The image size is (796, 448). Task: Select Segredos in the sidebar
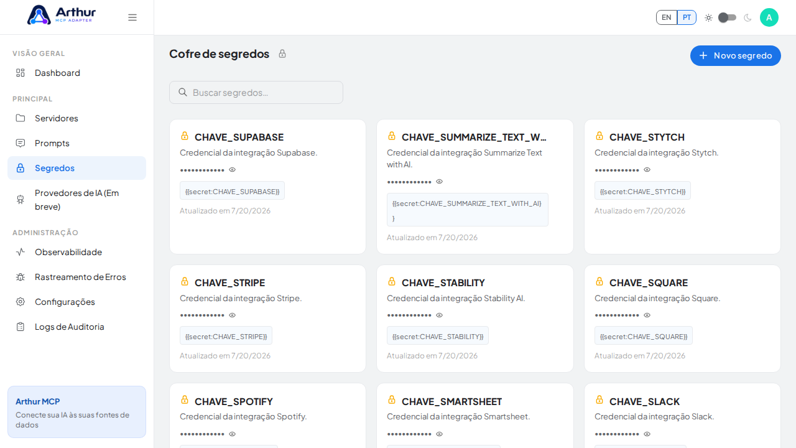point(76,168)
